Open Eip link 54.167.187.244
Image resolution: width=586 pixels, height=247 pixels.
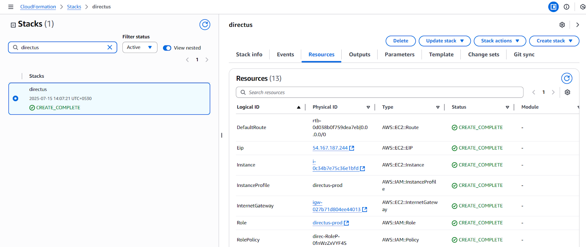click(330, 148)
